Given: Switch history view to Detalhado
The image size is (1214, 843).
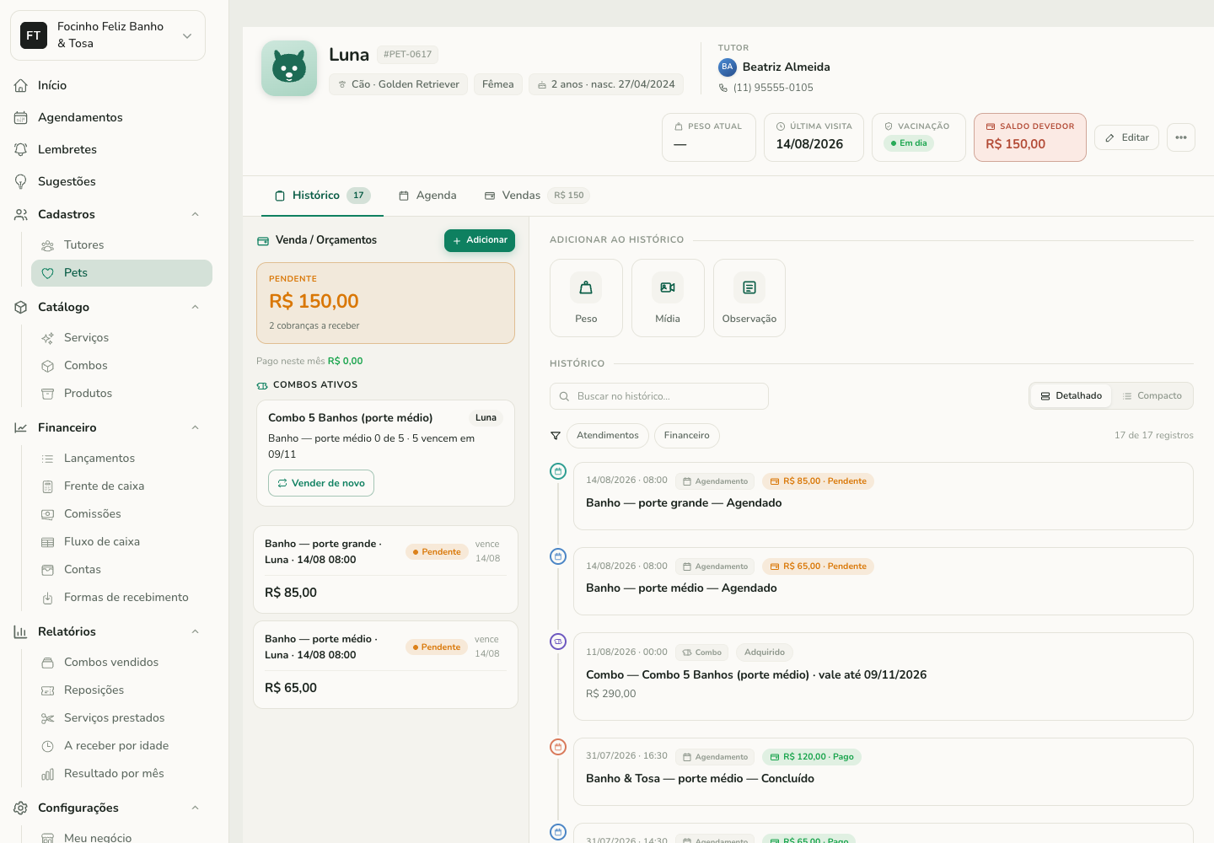Looking at the screenshot, I should [1071, 396].
